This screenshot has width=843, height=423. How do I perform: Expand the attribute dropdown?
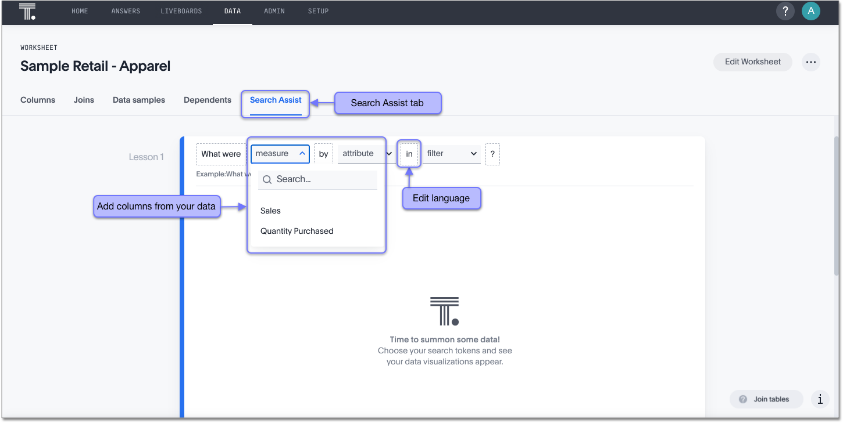click(x=366, y=154)
